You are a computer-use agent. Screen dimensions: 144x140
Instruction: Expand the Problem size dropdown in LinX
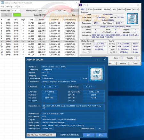tap(19, 11)
